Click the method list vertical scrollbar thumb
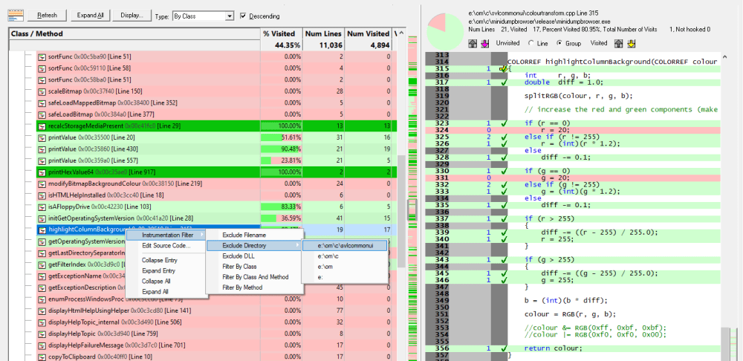Image resolution: width=743 pixels, height=361 pixels. coord(401,211)
